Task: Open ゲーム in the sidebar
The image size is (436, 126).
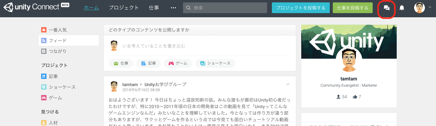Action: 69,98
